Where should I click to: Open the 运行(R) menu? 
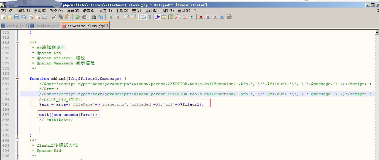151,11
